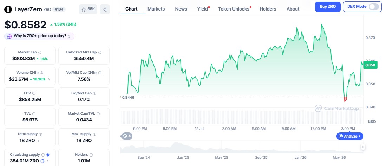The image size is (387, 166).
Task: Click the Vol/Mkt Cap (24h) info icon
Action: tap(100, 73)
